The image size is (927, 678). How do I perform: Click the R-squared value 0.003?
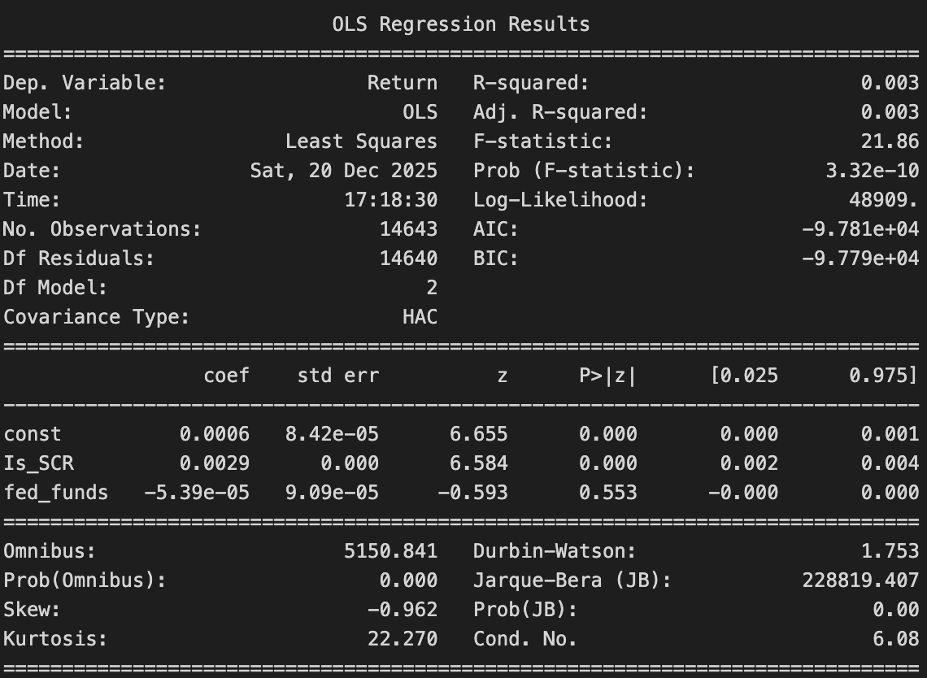pos(890,83)
